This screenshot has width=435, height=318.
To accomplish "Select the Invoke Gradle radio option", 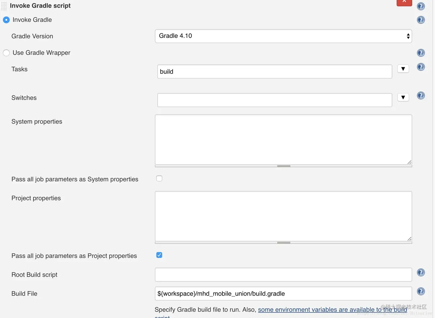I will pyautogui.click(x=6, y=20).
